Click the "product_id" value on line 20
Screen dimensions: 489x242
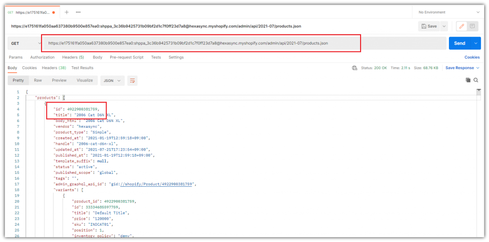[x=119, y=201]
